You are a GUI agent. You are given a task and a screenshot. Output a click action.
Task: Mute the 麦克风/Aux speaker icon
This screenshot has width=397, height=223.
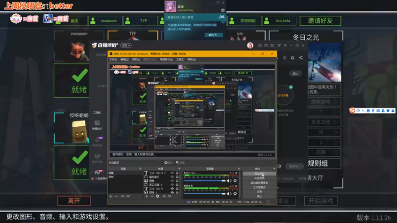click(229, 181)
